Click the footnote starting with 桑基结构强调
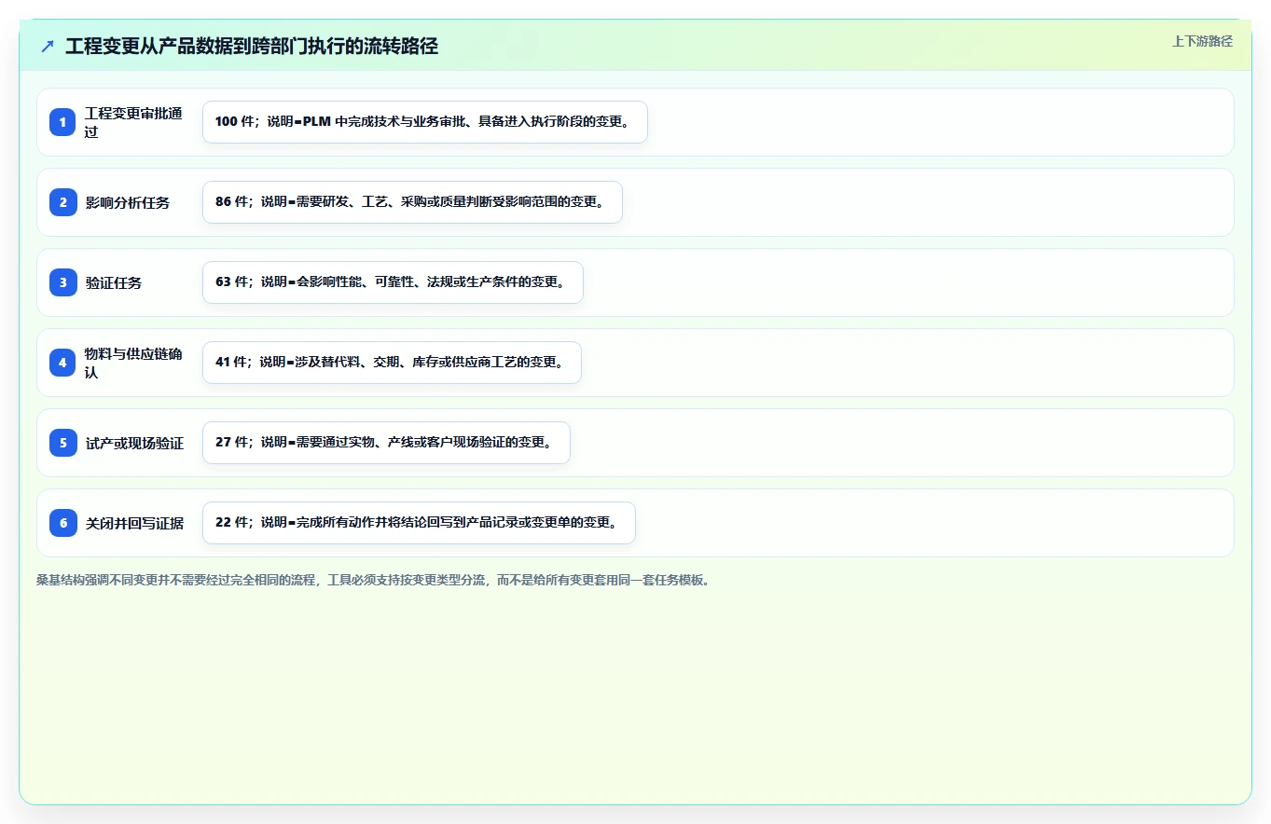Image resolution: width=1271 pixels, height=824 pixels. (373, 580)
